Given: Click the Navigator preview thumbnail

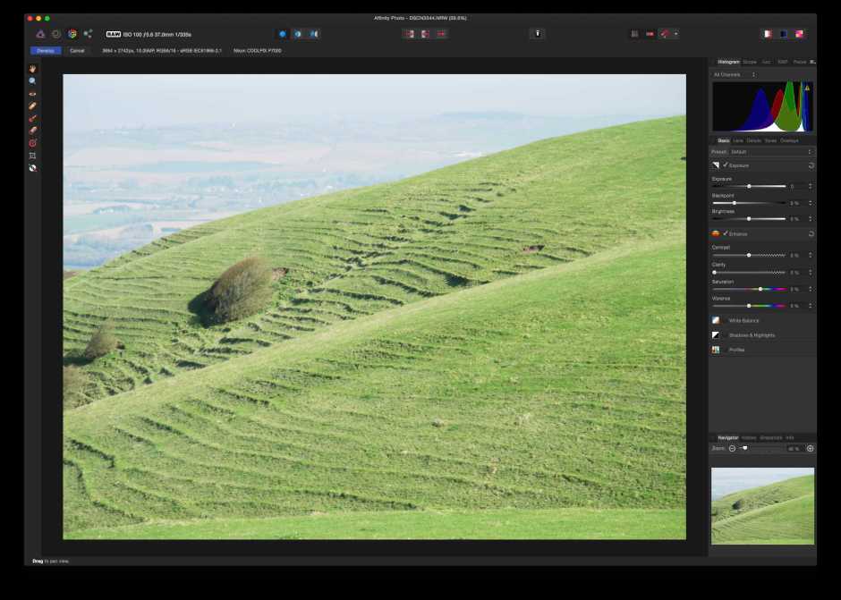Looking at the screenshot, I should [762, 506].
